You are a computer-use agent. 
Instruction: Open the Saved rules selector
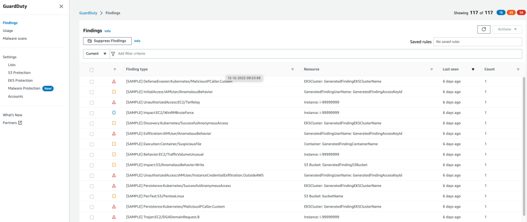click(x=478, y=42)
